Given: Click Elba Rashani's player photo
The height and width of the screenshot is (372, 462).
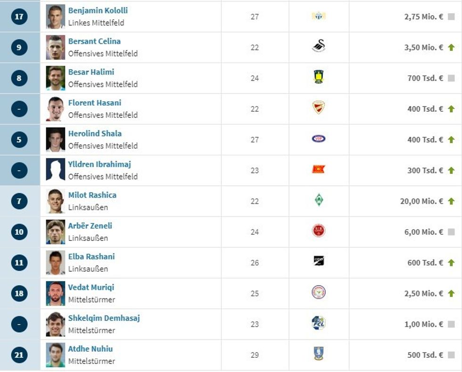Looking at the screenshot, I should (x=56, y=263).
